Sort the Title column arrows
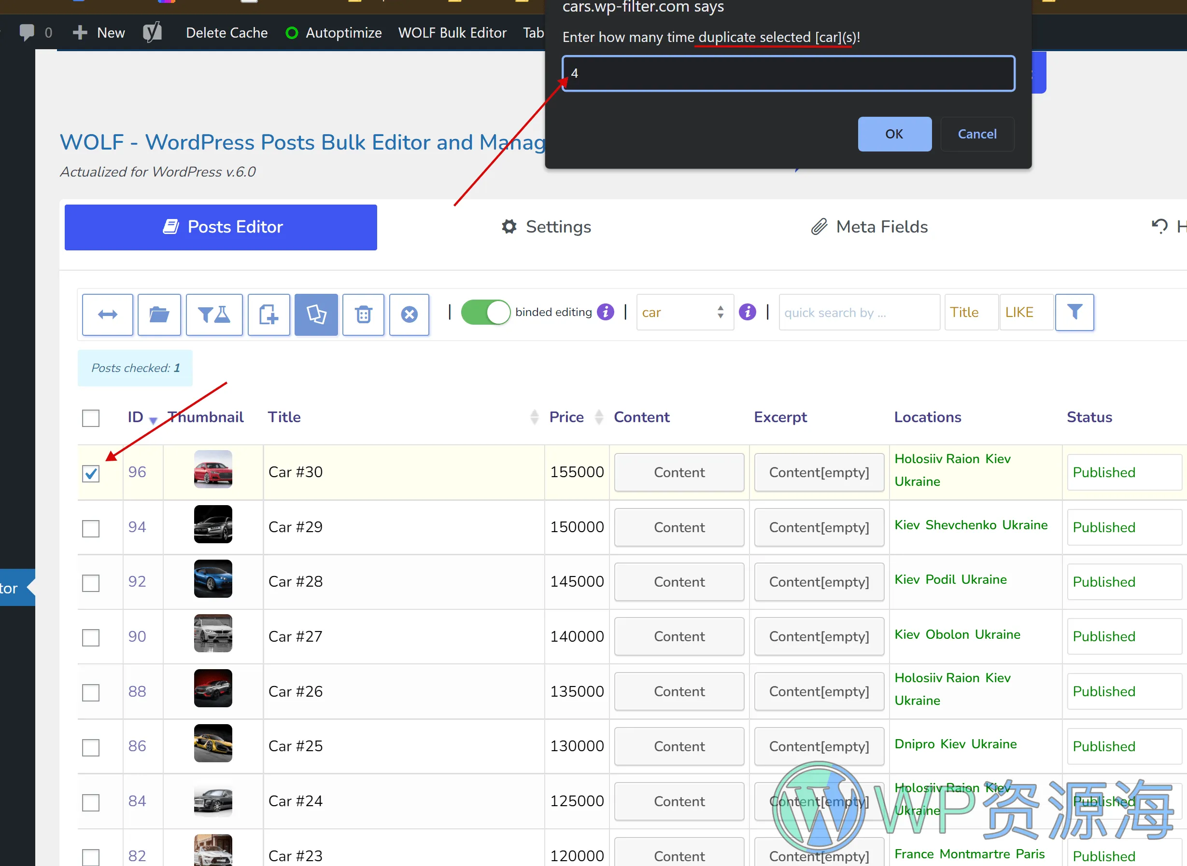1187x866 pixels. (x=534, y=417)
